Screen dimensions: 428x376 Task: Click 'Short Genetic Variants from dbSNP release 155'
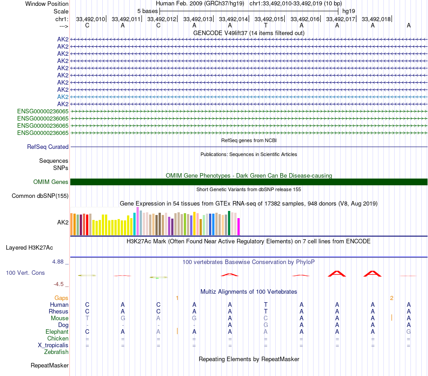[249, 189]
